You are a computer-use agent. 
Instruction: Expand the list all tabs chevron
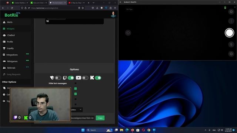coord(94,3)
